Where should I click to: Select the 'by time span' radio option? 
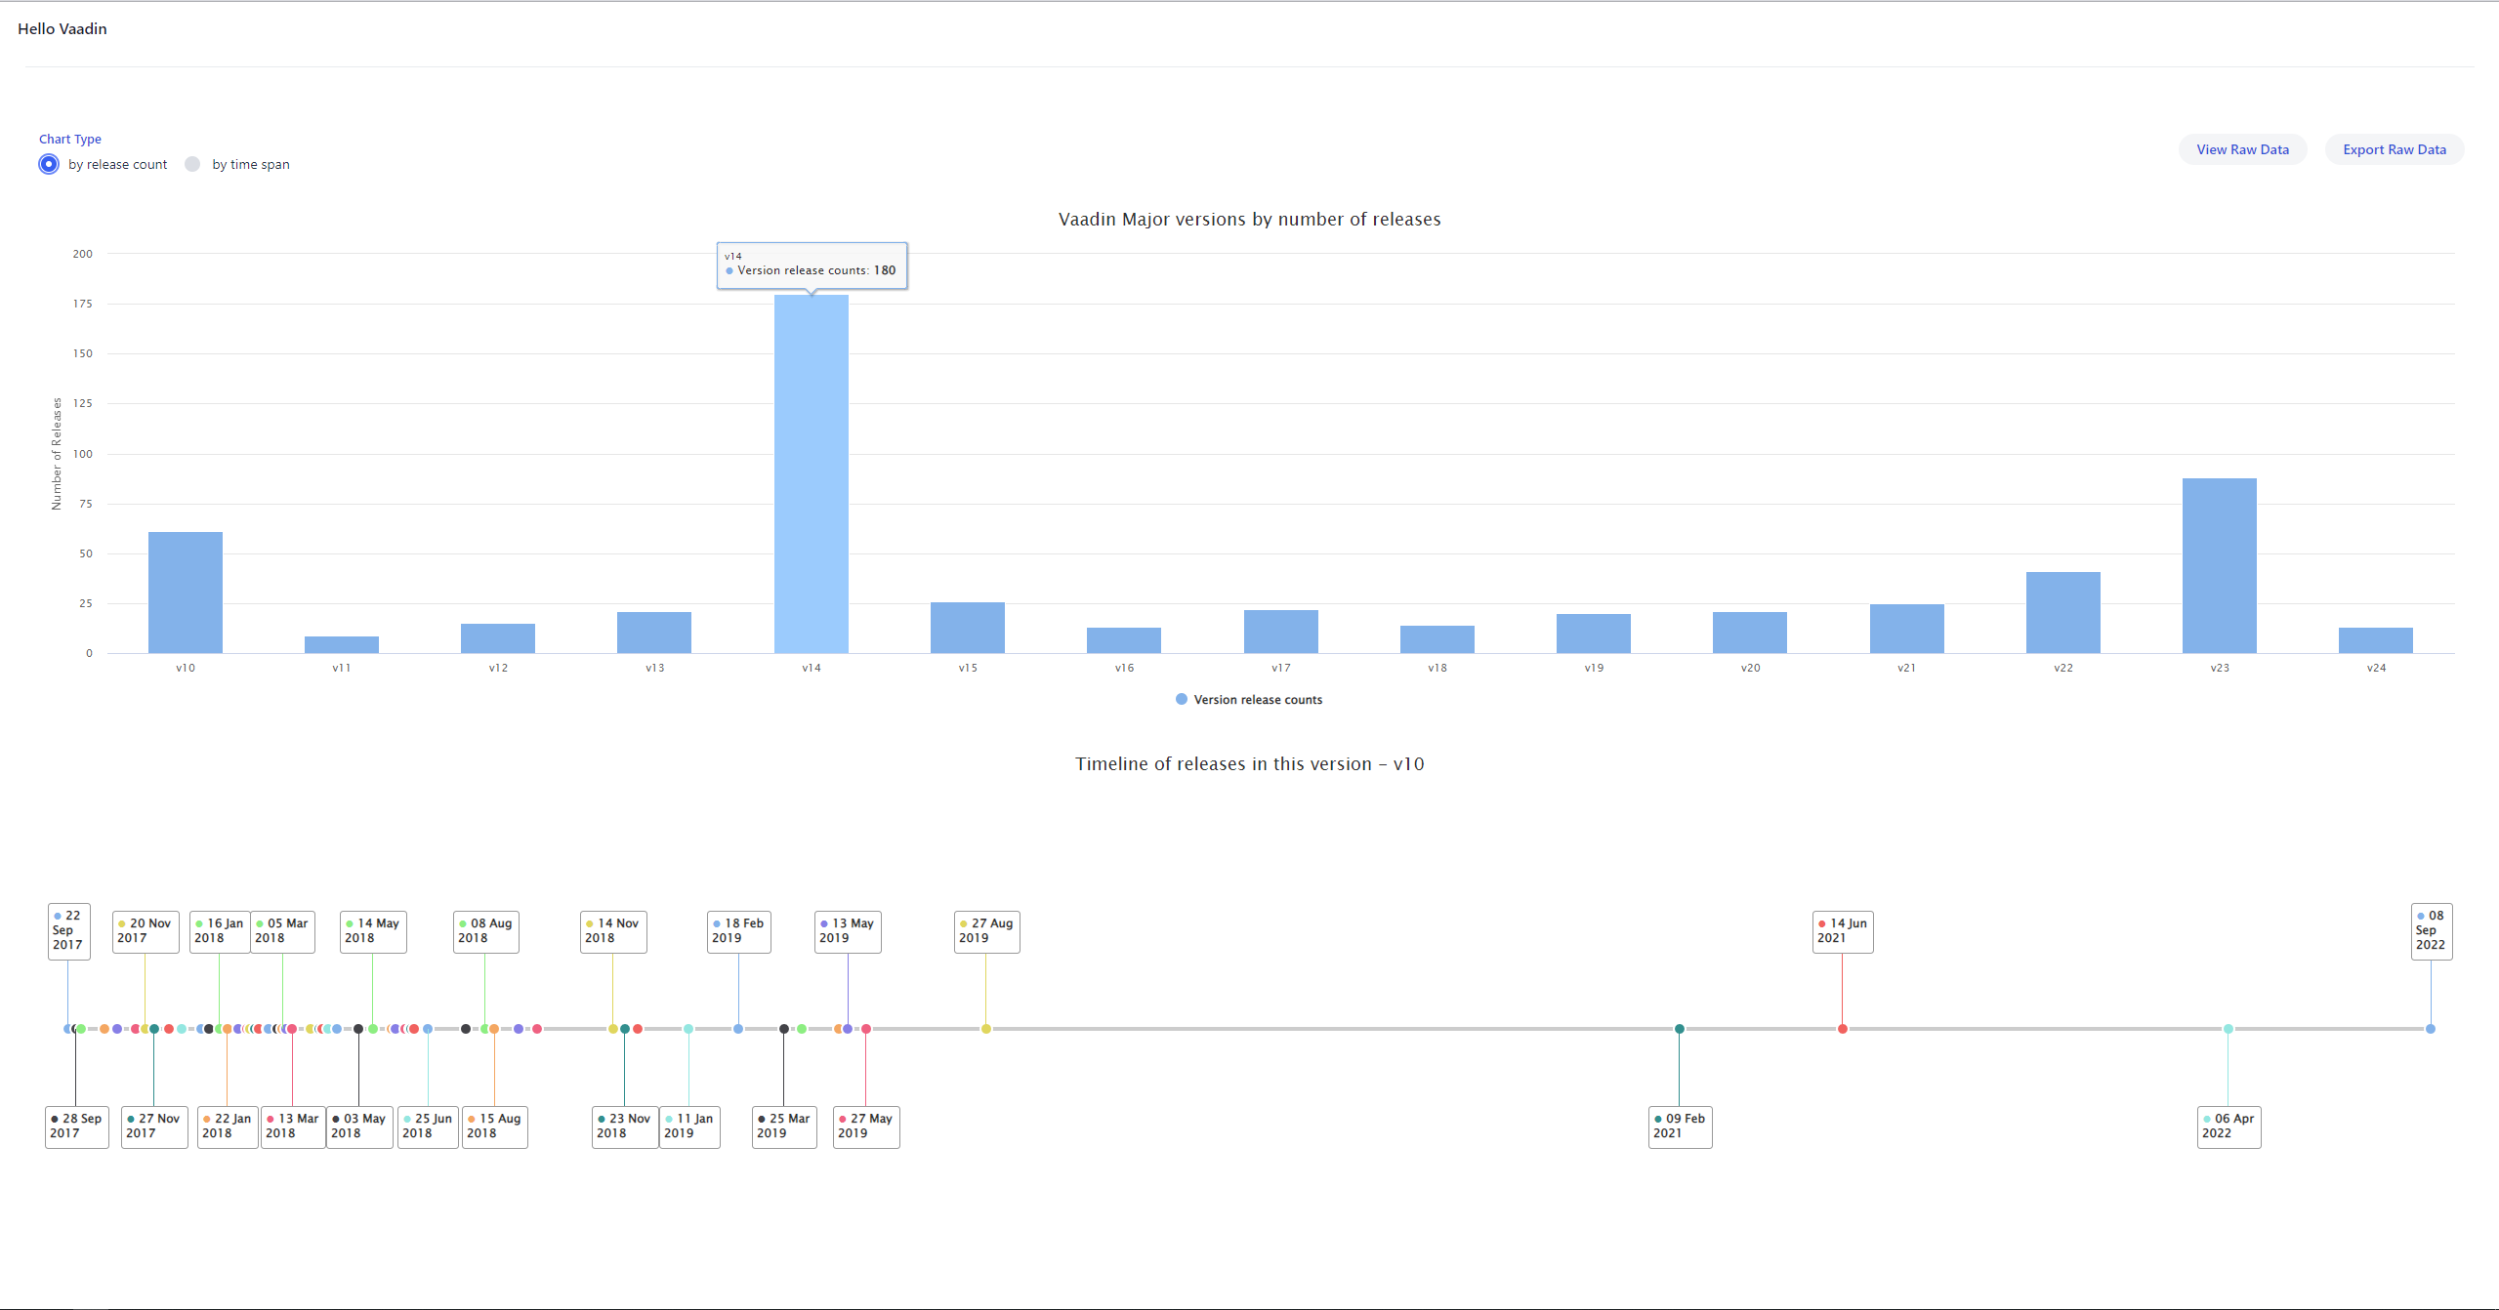click(x=193, y=164)
